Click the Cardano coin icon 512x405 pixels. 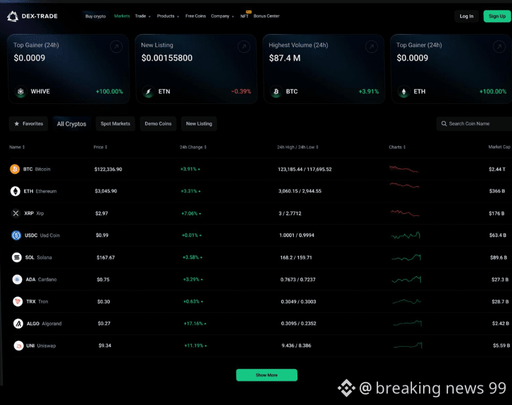17,279
